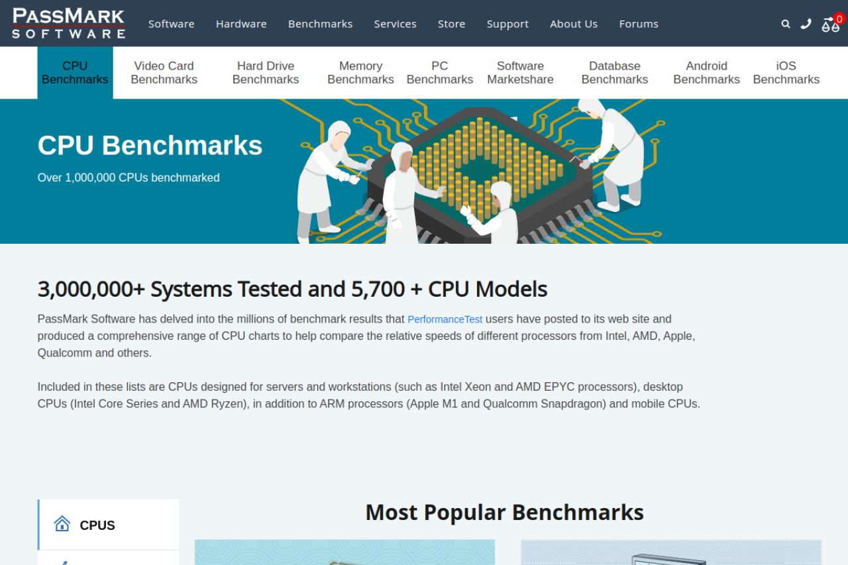
Task: Open the Software menu
Action: tap(172, 24)
